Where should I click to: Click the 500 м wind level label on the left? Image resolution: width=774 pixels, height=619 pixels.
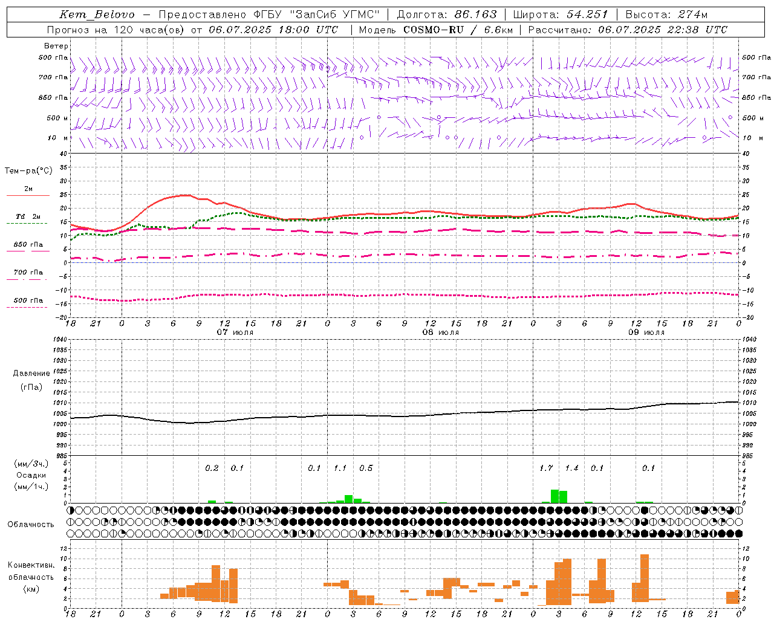[x=57, y=118]
